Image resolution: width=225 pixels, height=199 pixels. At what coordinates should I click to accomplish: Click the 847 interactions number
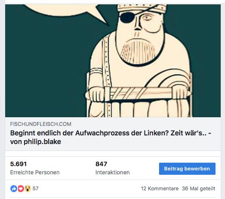(101, 164)
